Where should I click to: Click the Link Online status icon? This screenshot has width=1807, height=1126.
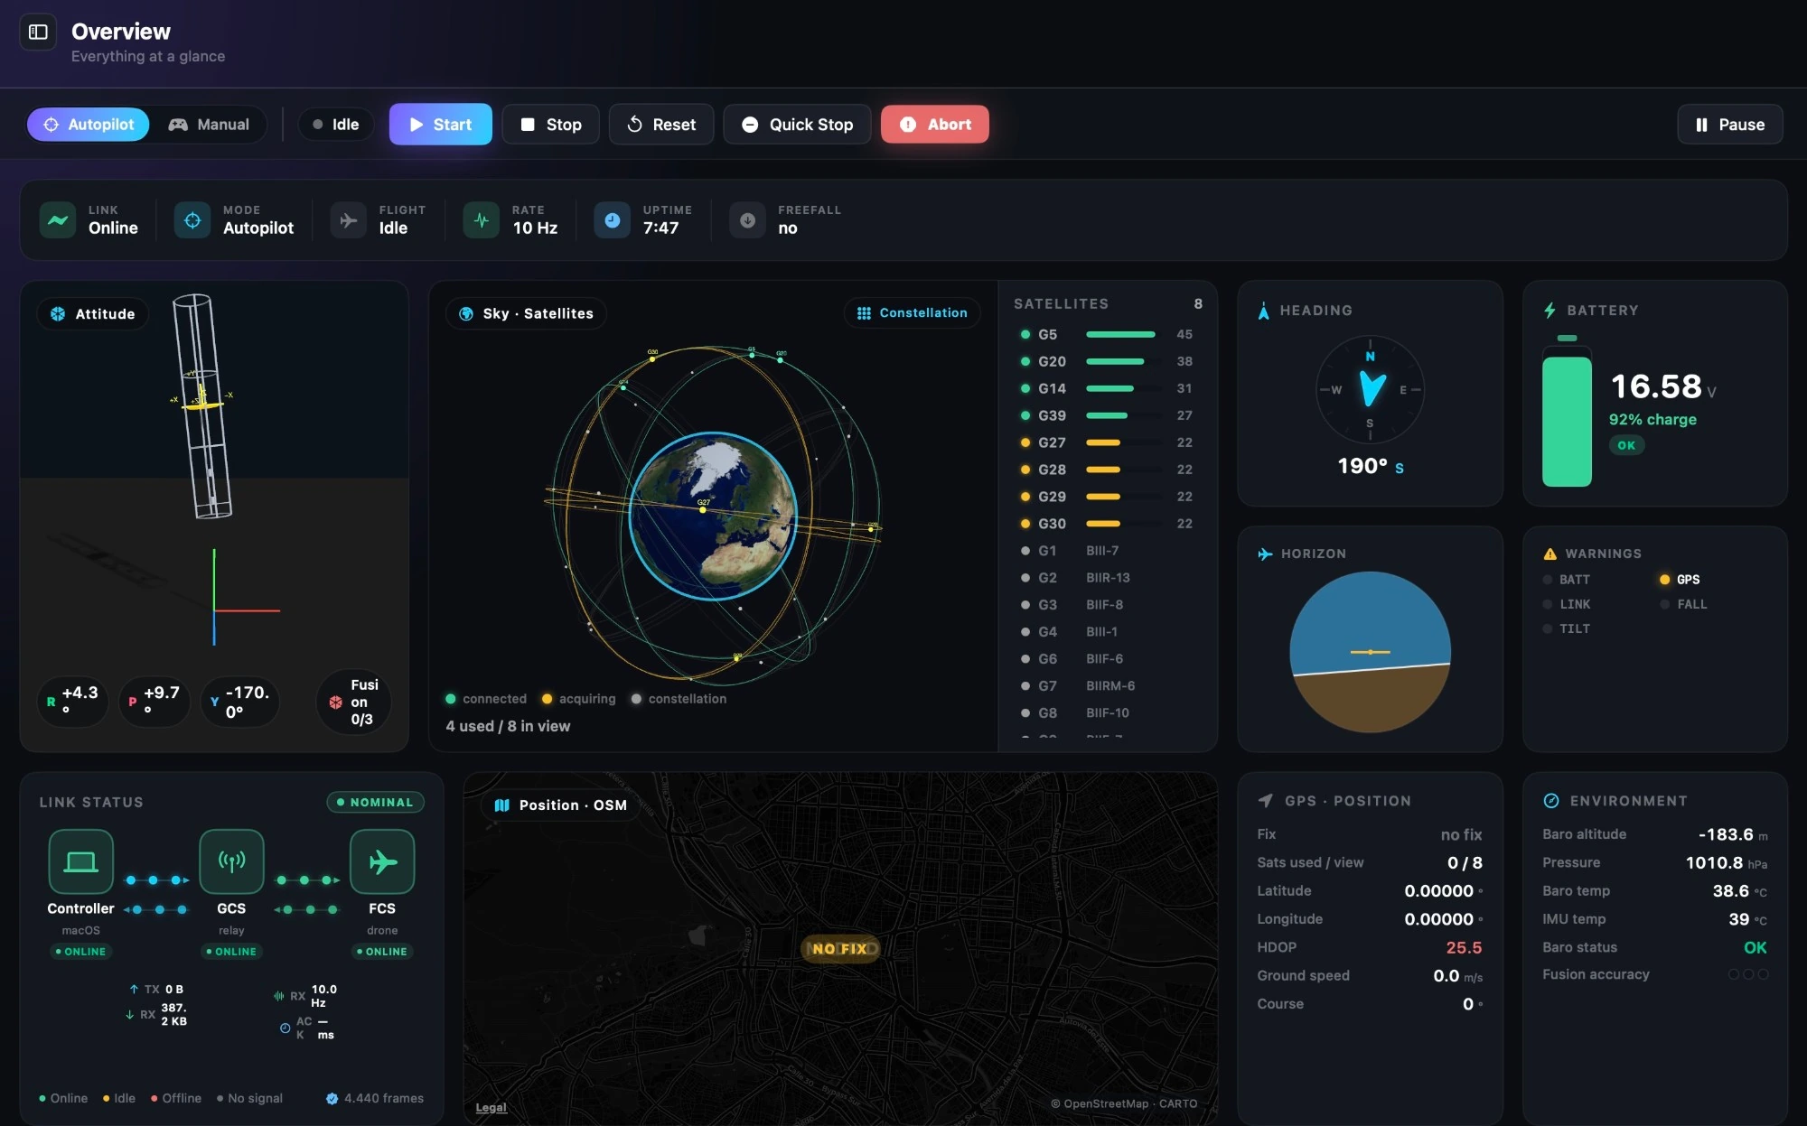pyautogui.click(x=58, y=220)
